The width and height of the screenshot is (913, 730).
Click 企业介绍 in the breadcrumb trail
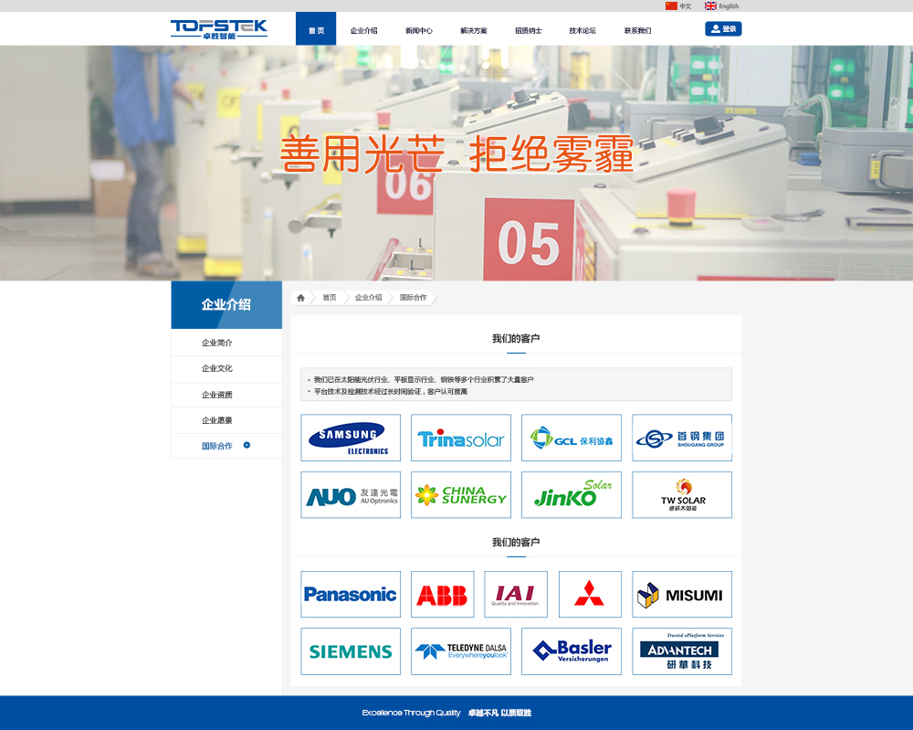(x=369, y=298)
